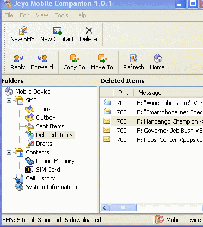
Task: Open System Information label in tree
Action: (51, 187)
